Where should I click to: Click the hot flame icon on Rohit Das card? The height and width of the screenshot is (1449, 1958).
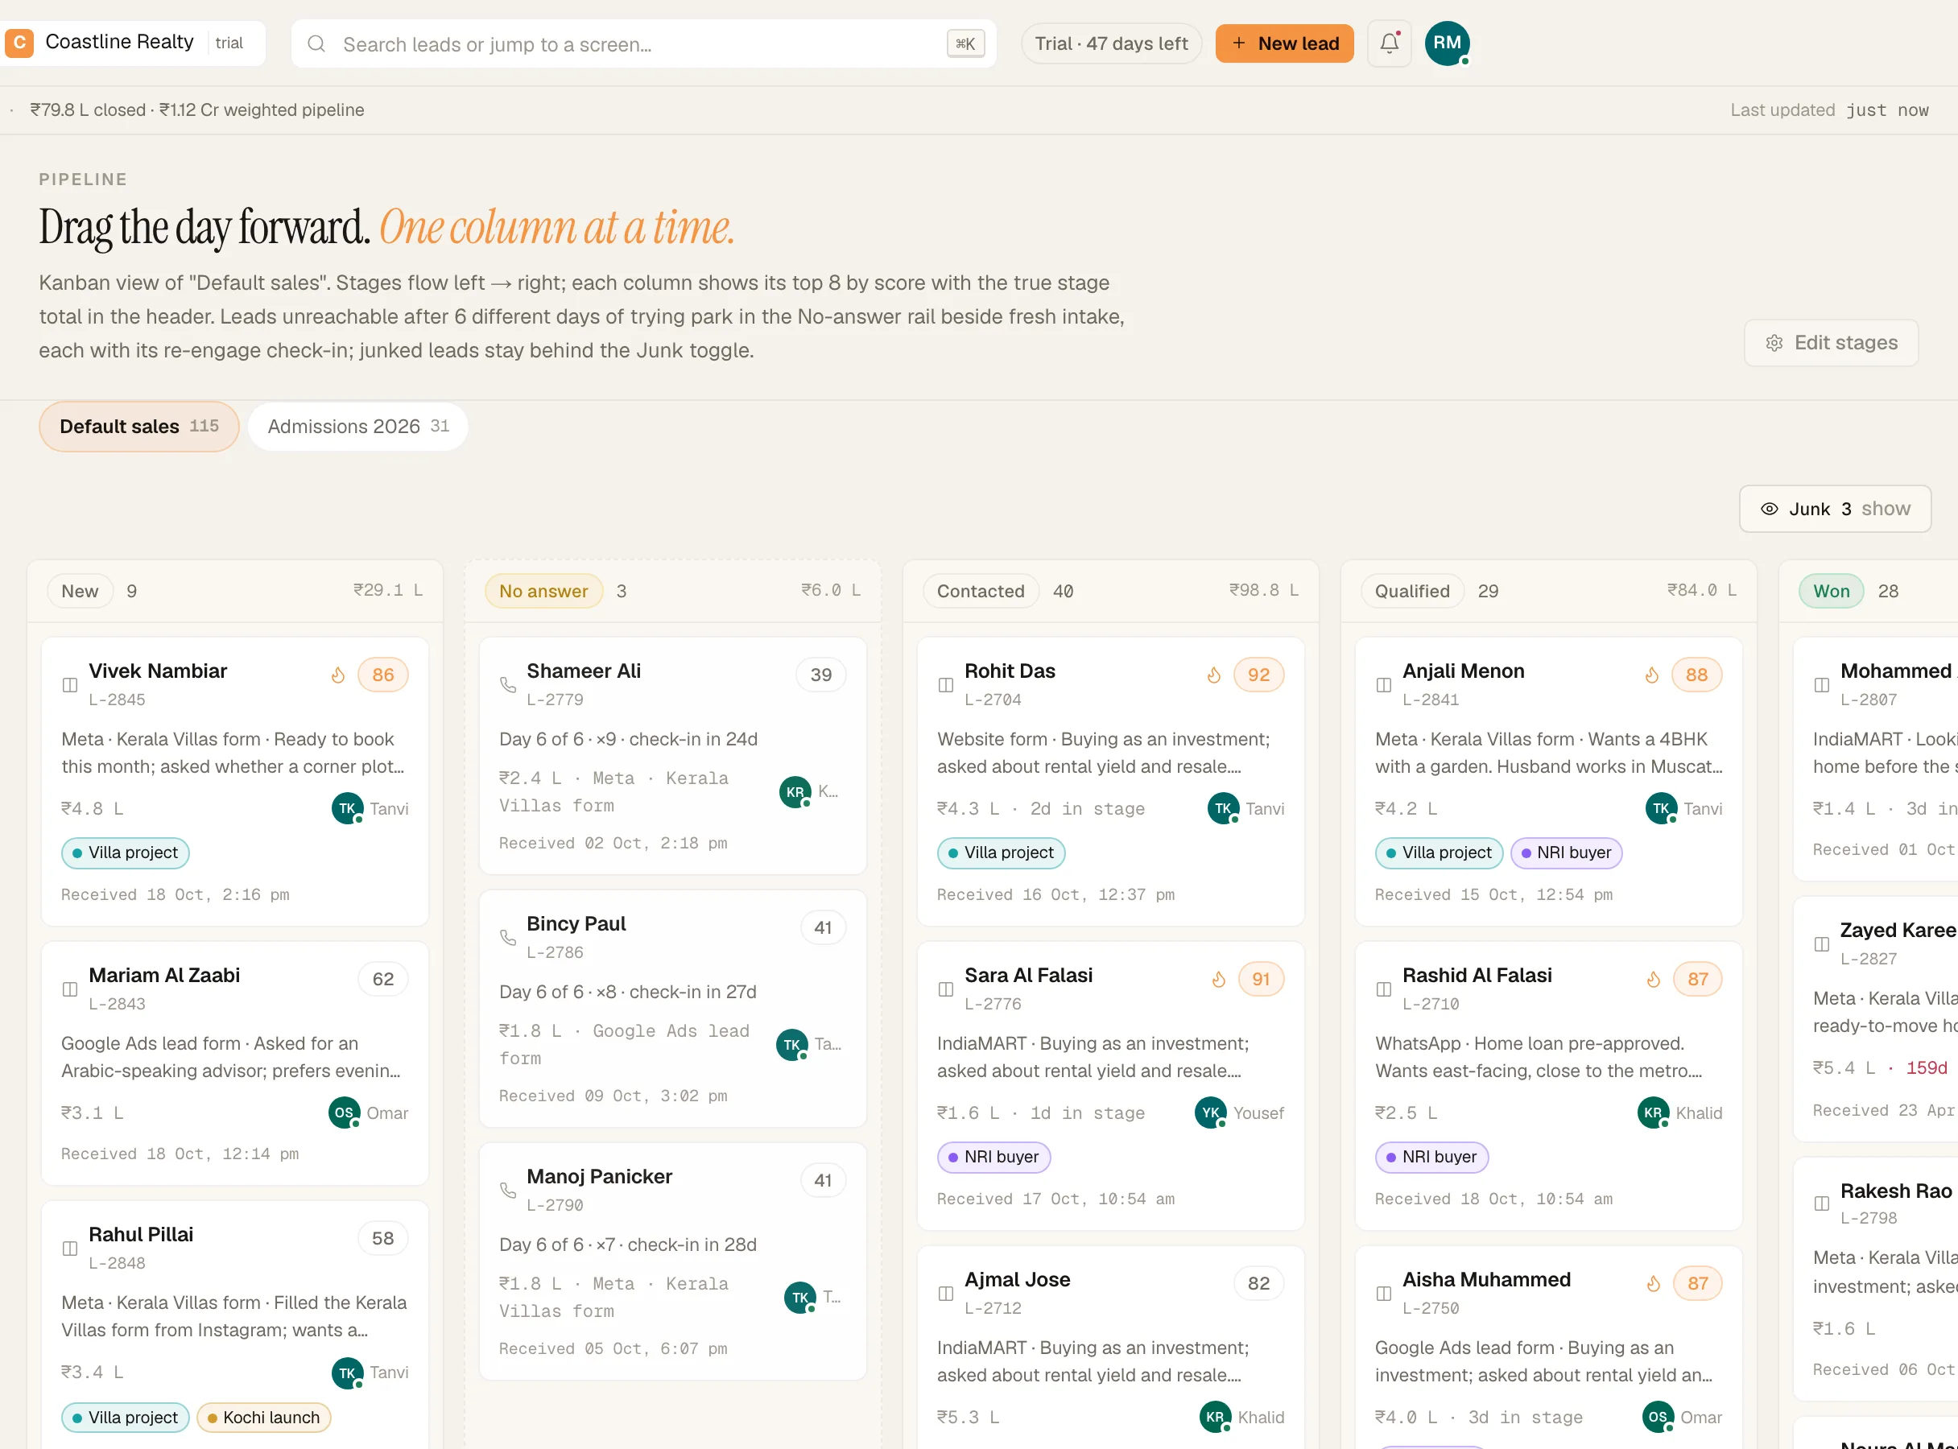(1214, 675)
